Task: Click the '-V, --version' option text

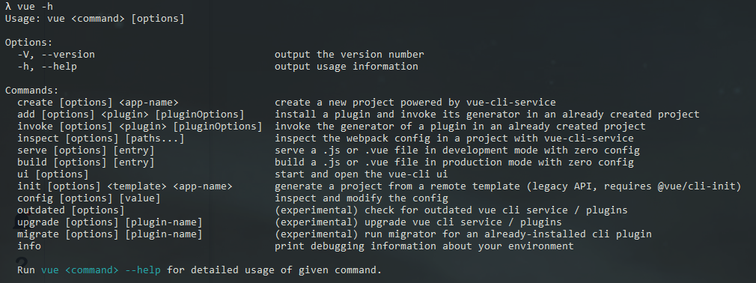Action: click(56, 55)
